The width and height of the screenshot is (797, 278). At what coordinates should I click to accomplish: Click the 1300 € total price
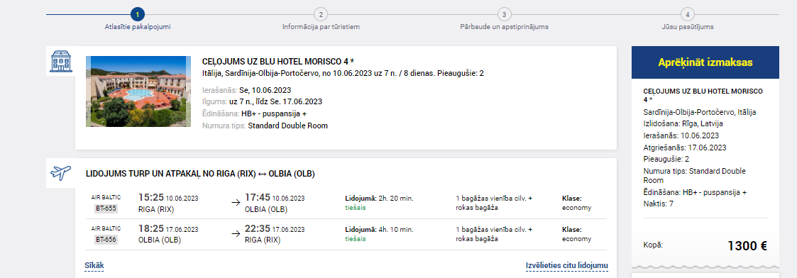[747, 246]
